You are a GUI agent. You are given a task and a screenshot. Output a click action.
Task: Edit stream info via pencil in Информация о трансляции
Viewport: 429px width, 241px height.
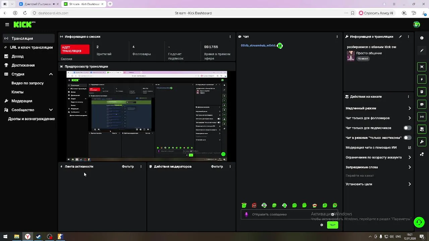coord(400,36)
